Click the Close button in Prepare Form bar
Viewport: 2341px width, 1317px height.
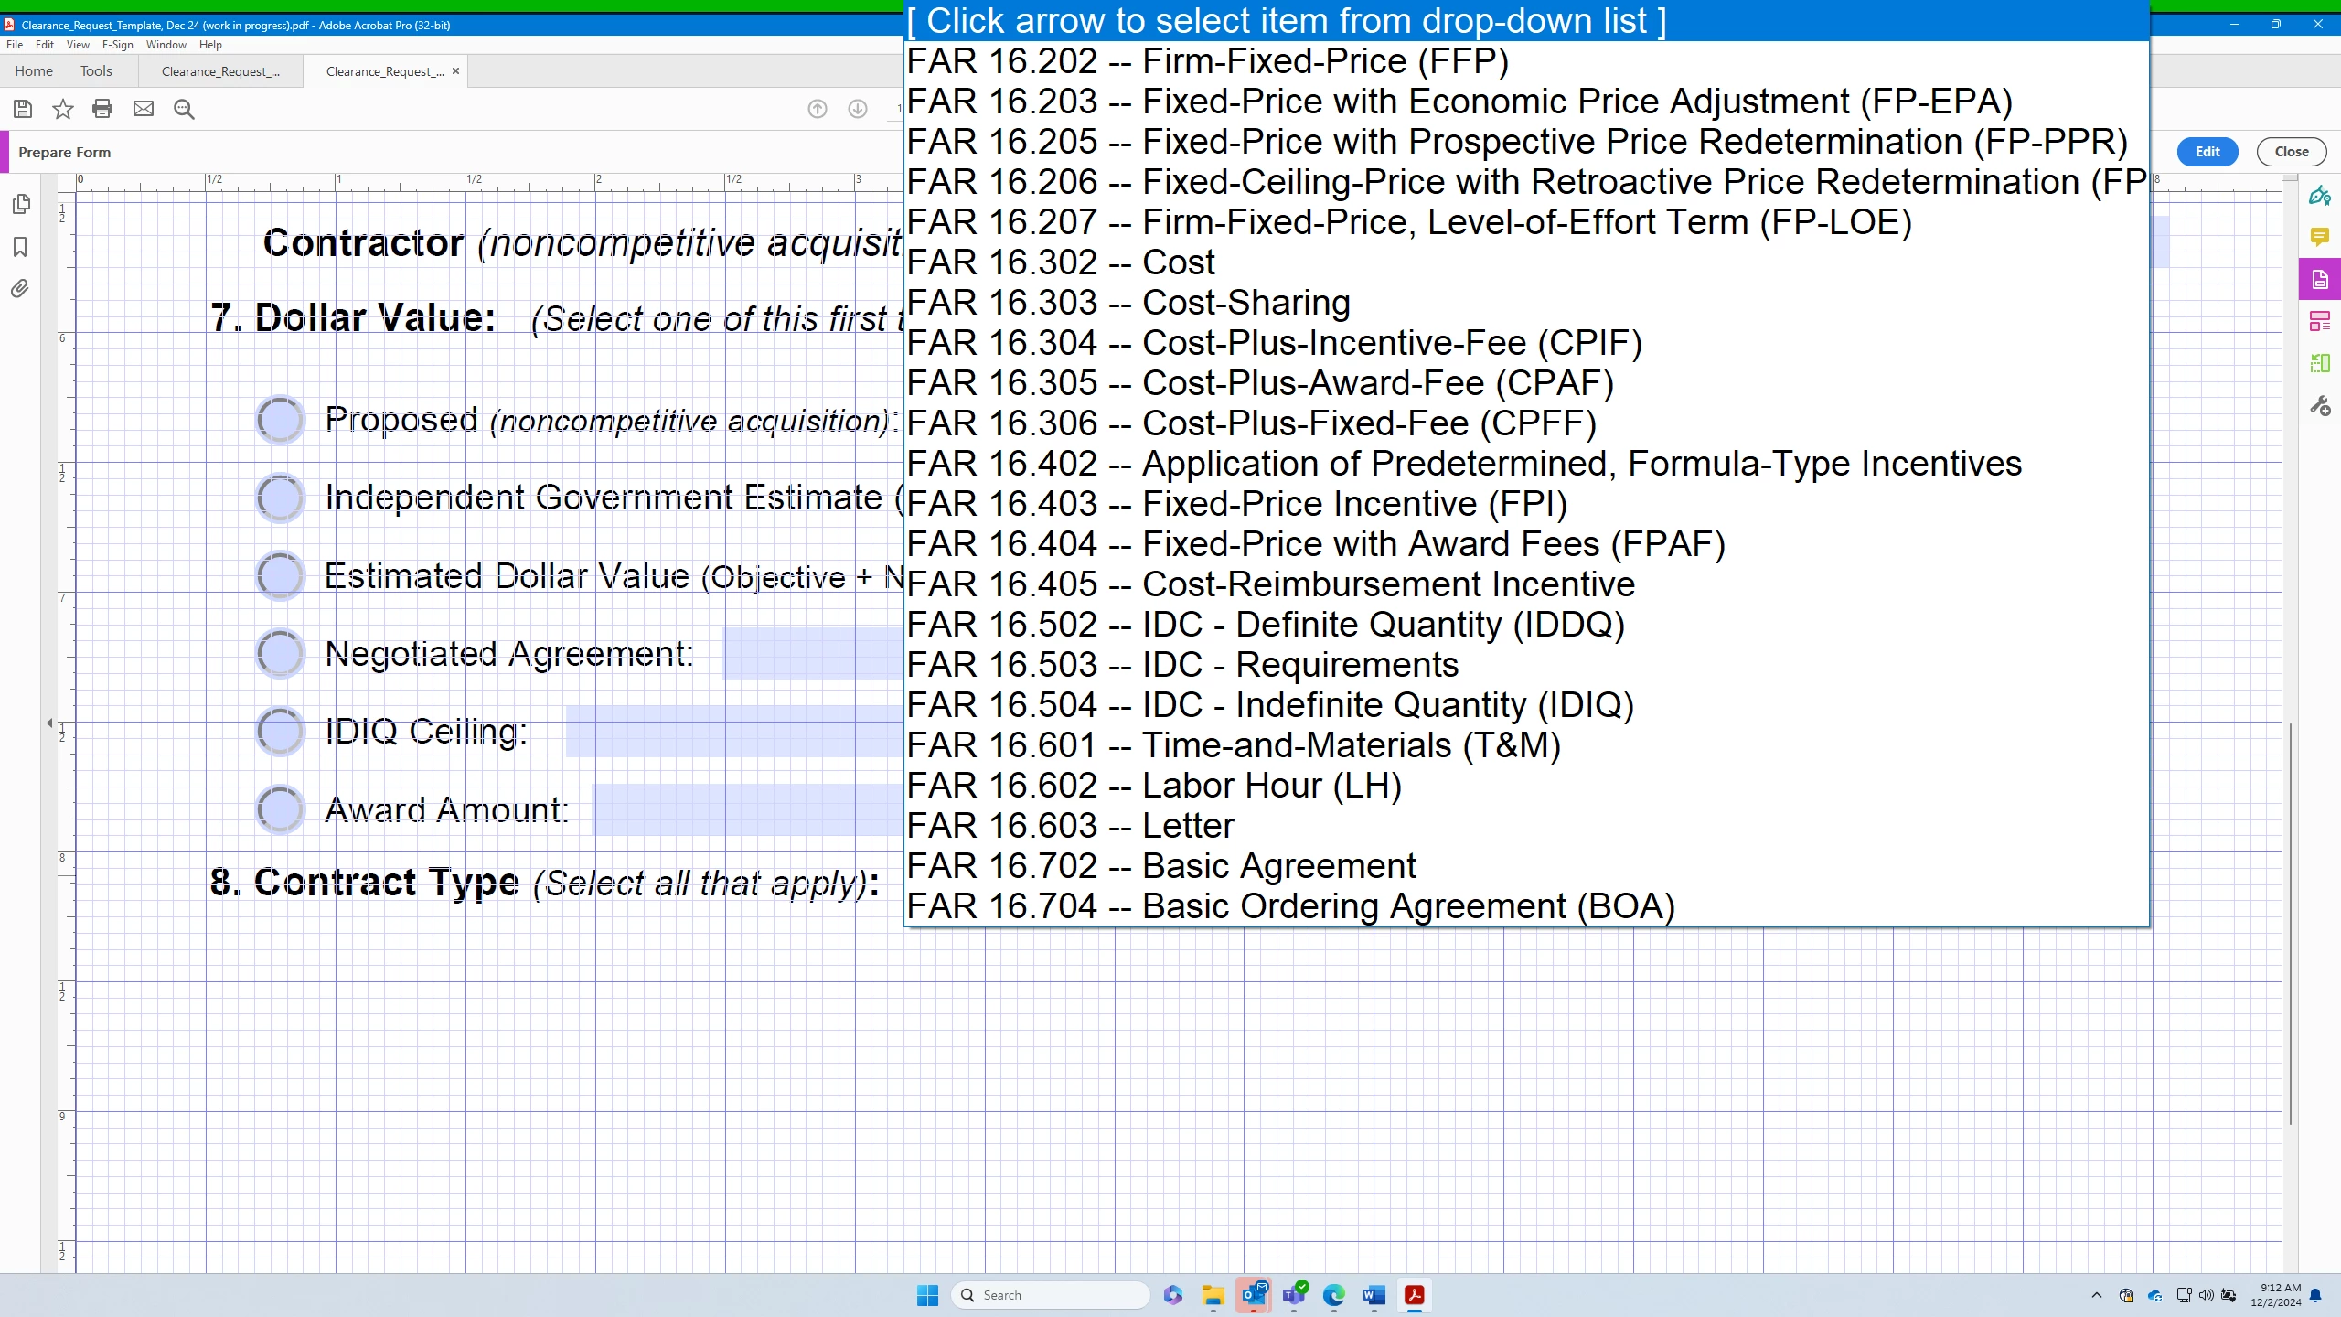2291,152
